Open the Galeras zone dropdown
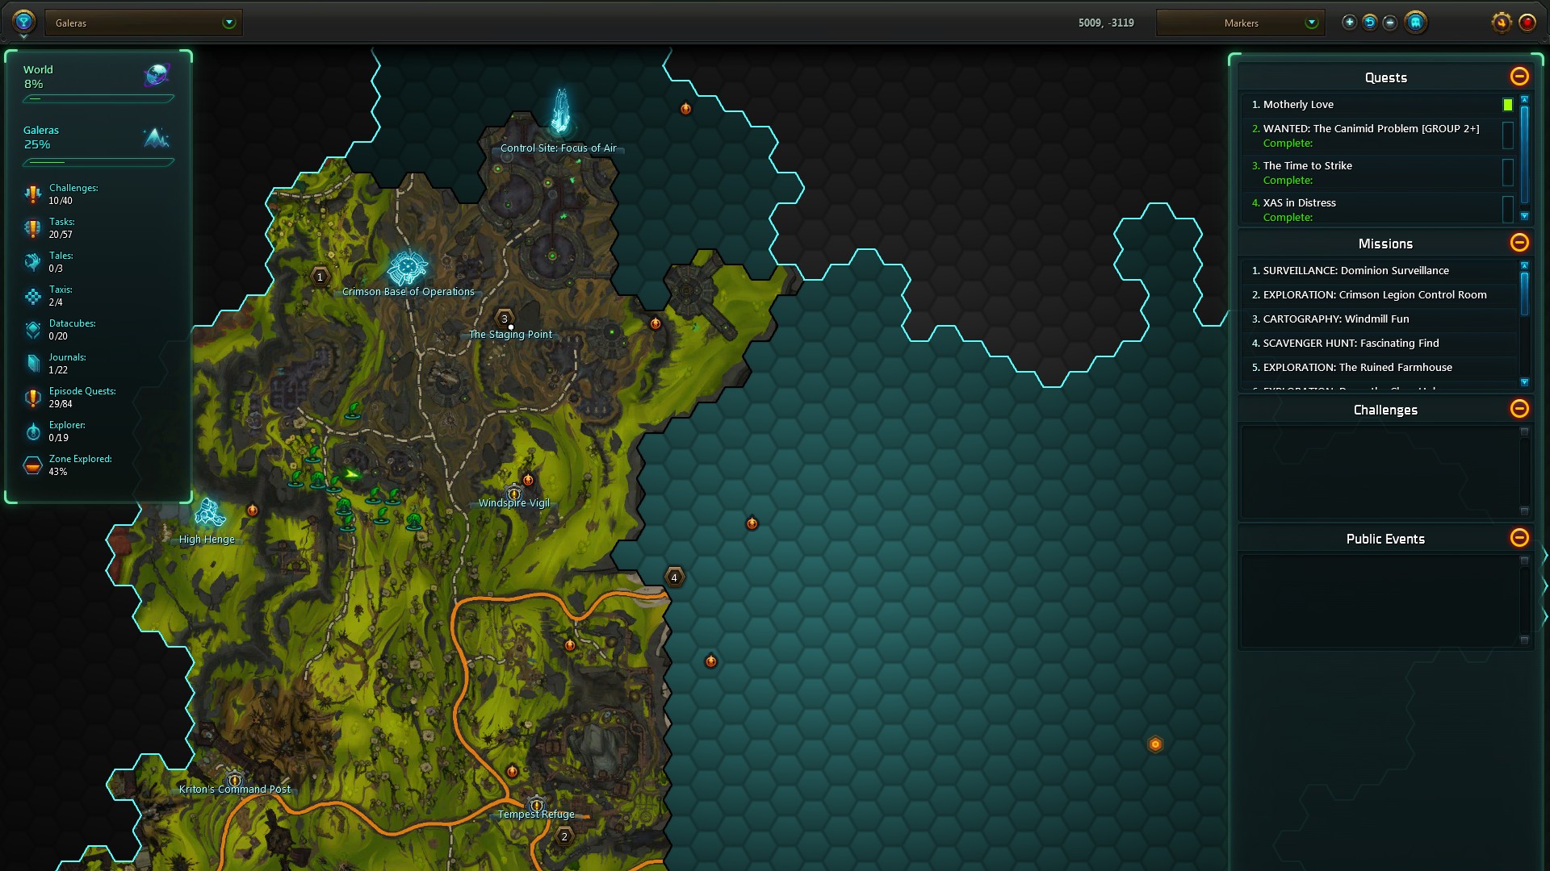The image size is (1550, 871). pyautogui.click(x=144, y=23)
